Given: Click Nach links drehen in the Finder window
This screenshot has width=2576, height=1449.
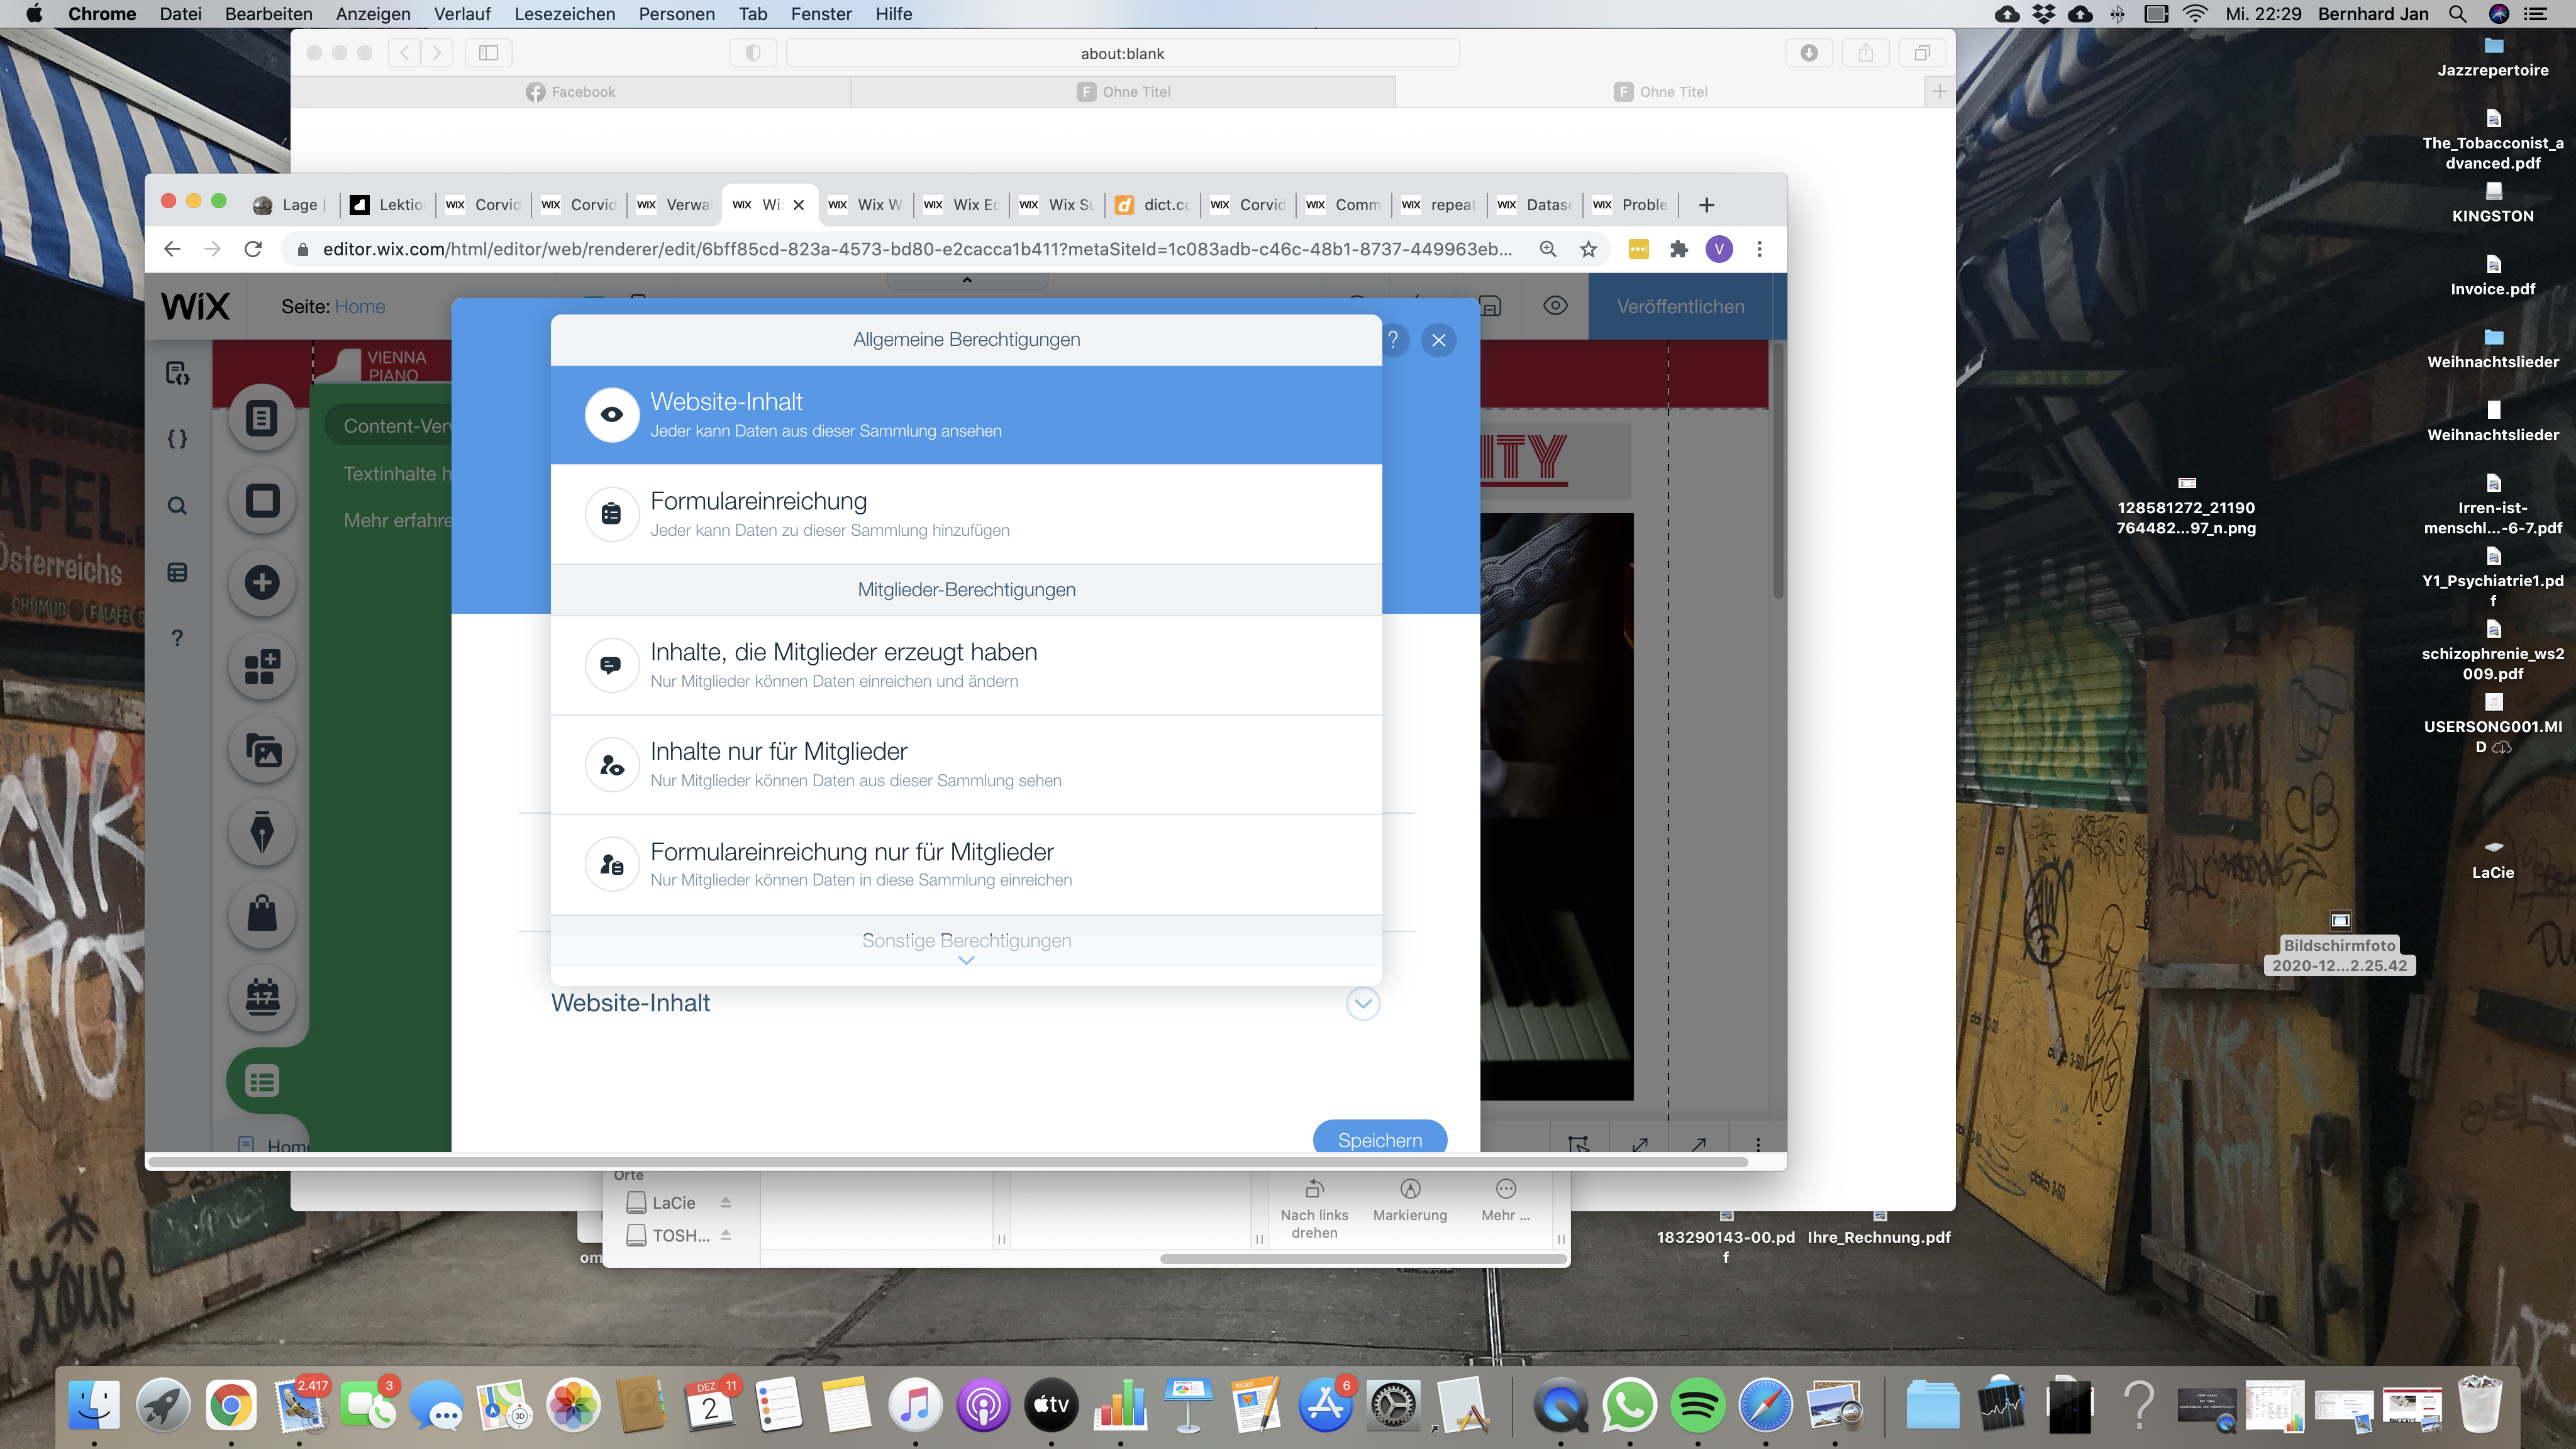Looking at the screenshot, I should click(1314, 1209).
